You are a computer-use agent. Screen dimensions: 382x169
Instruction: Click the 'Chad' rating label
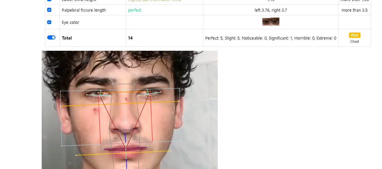point(354,41)
